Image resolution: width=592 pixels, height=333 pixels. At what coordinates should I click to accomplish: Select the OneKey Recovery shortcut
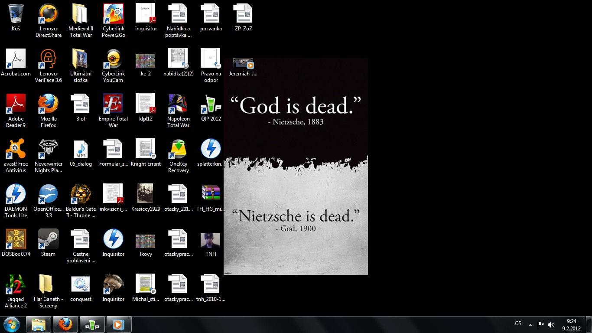pos(178,149)
